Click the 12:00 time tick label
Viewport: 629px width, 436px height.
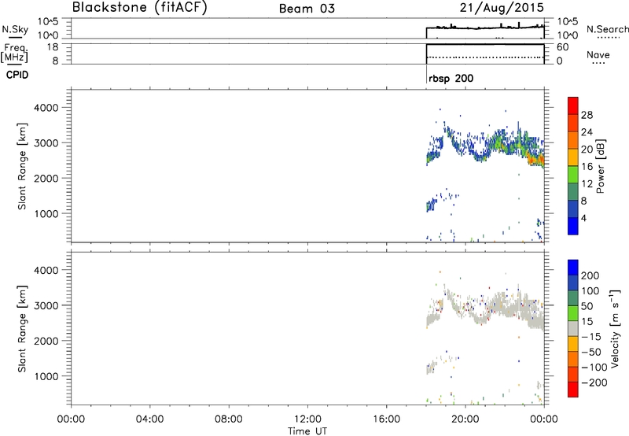pyautogui.click(x=307, y=419)
